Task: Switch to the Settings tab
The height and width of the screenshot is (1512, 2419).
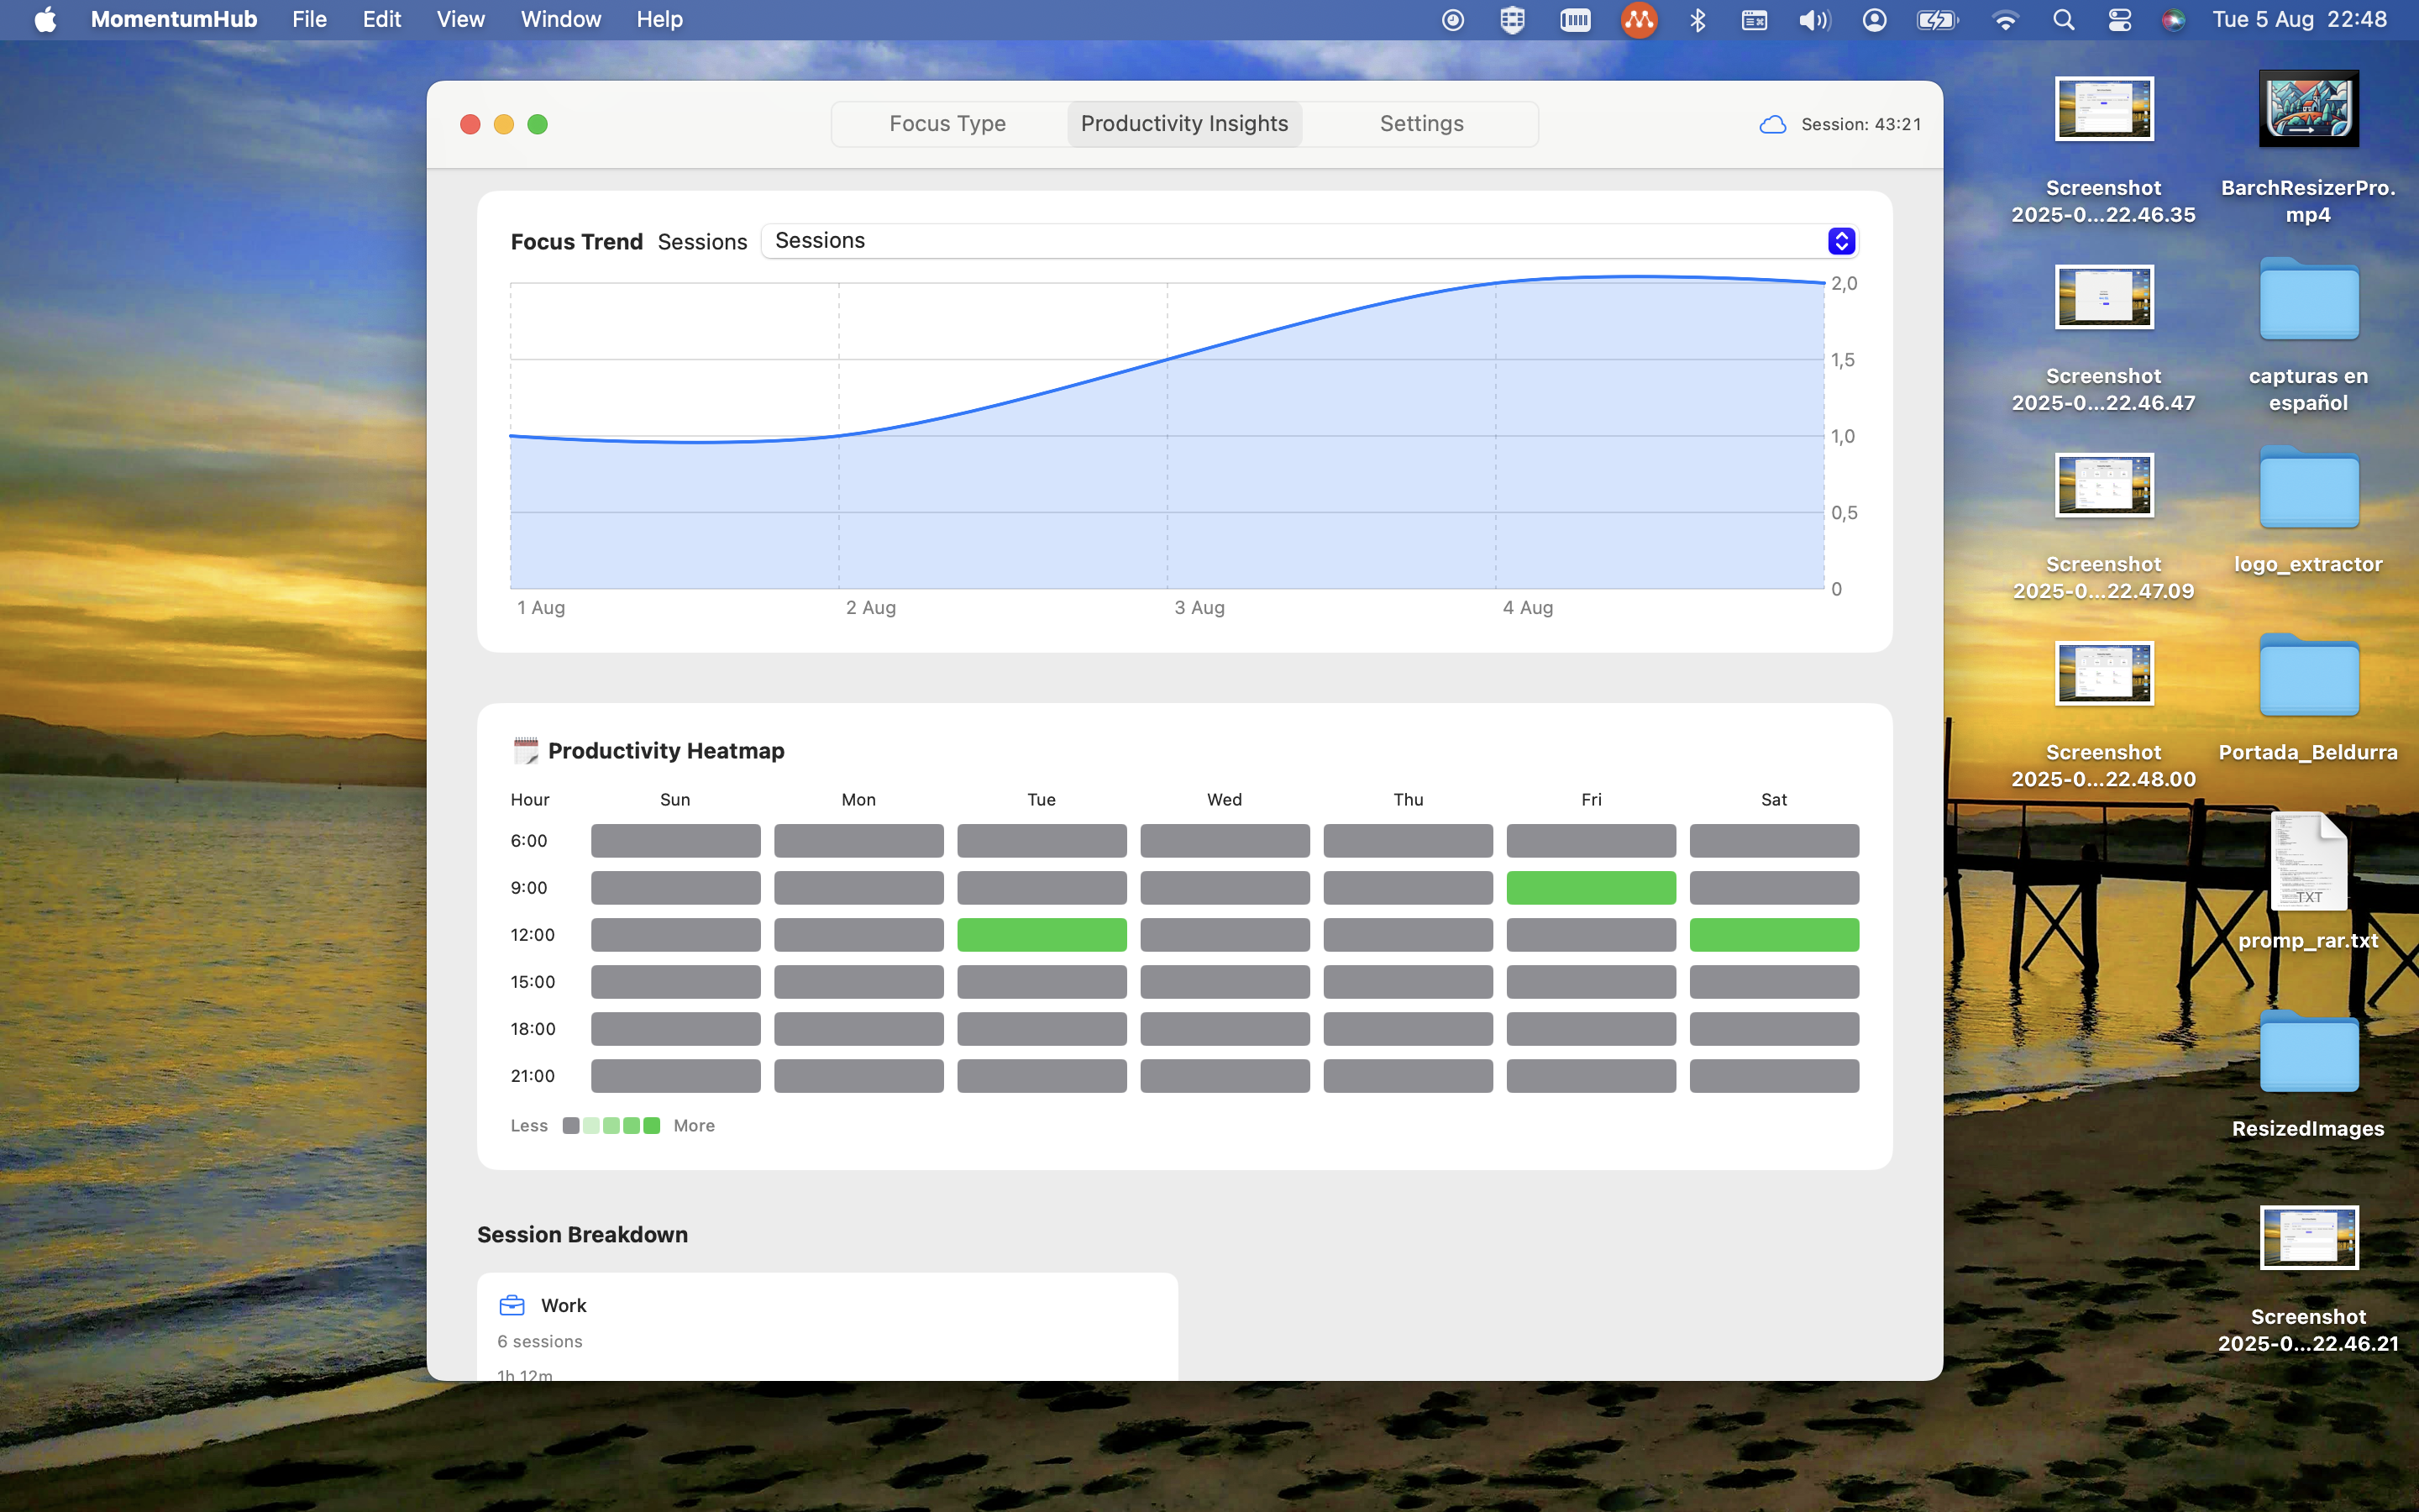Action: 1421,124
